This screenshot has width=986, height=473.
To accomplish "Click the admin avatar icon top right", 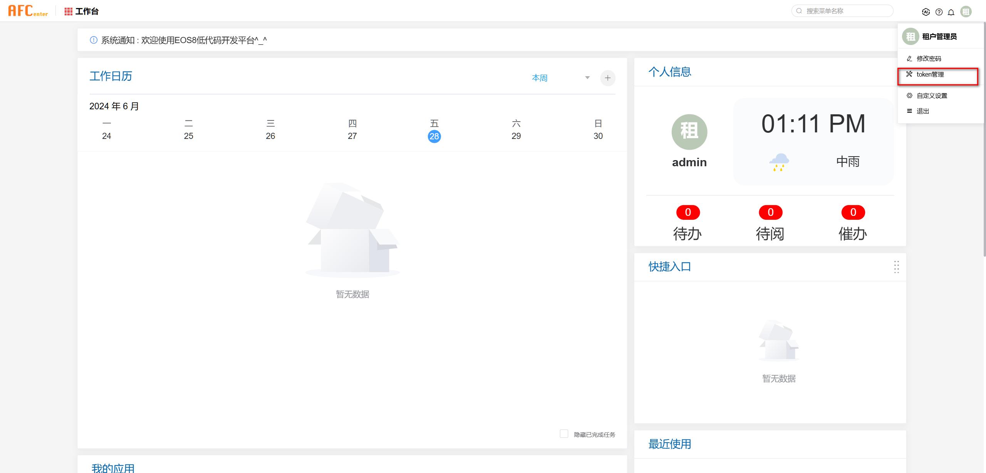I will (x=965, y=12).
